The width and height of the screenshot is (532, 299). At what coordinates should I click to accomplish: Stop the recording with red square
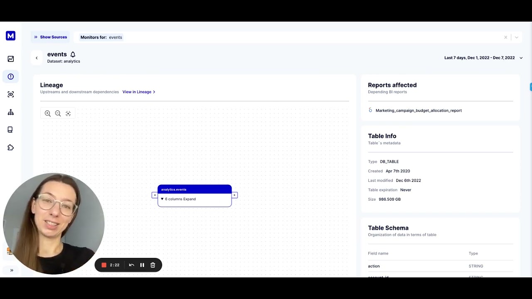click(x=104, y=265)
